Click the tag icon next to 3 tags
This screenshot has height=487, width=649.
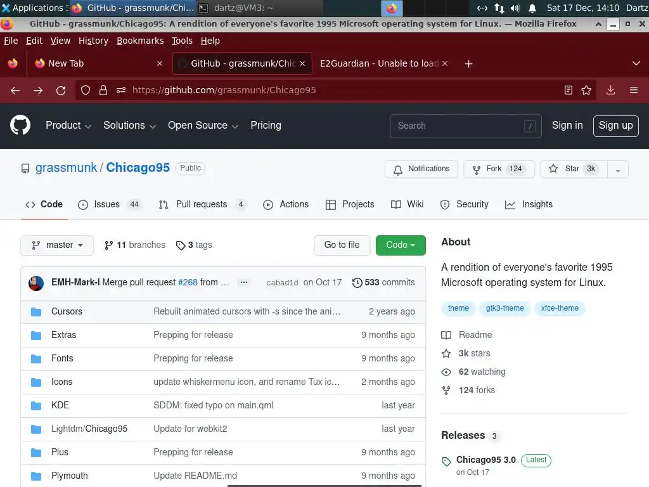click(181, 245)
